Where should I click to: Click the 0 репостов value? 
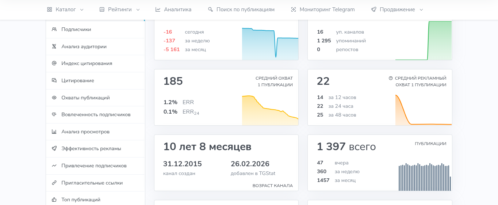[x=319, y=49]
